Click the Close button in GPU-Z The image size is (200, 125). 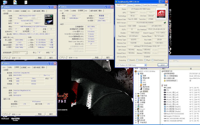[x=163, y=65]
